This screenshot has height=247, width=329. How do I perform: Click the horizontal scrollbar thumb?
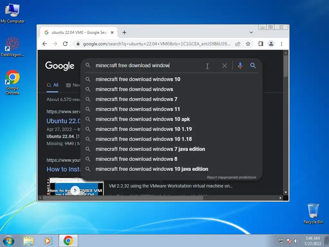(123, 198)
